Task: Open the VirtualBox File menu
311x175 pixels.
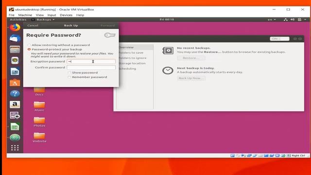Action: 12,15
